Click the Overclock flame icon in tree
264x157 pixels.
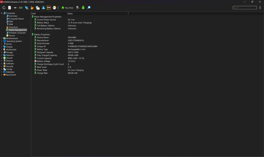[x=7, y=27]
